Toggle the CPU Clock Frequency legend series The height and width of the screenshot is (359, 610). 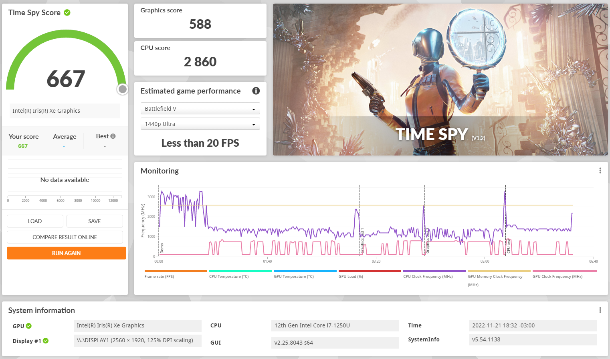coord(428,277)
